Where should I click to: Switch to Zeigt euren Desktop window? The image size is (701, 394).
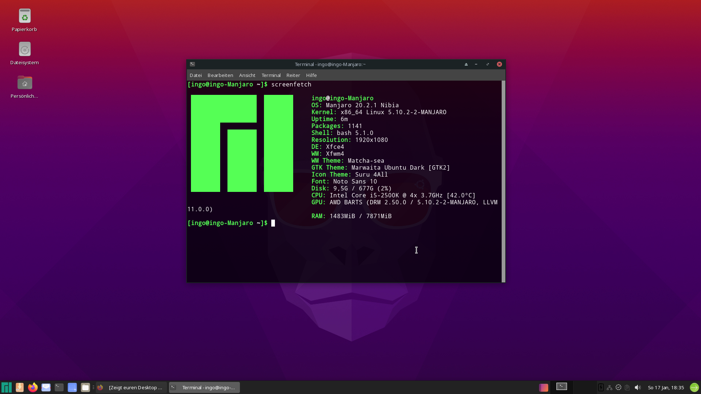pyautogui.click(x=131, y=387)
